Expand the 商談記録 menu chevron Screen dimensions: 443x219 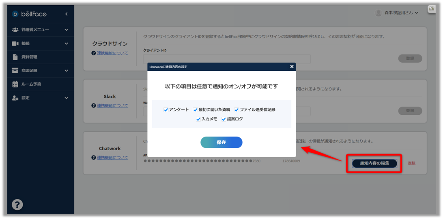pyautogui.click(x=67, y=70)
